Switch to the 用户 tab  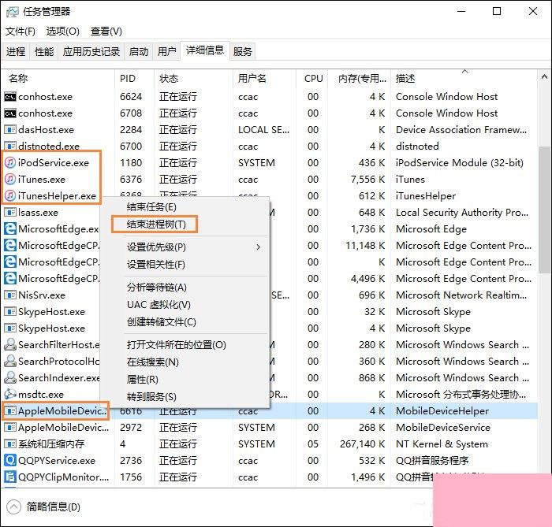click(167, 52)
